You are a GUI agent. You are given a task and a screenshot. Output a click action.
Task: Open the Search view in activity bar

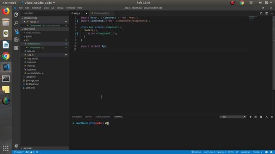16,23
